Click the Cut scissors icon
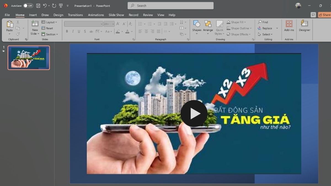The height and width of the screenshot is (186, 331). (18, 22)
